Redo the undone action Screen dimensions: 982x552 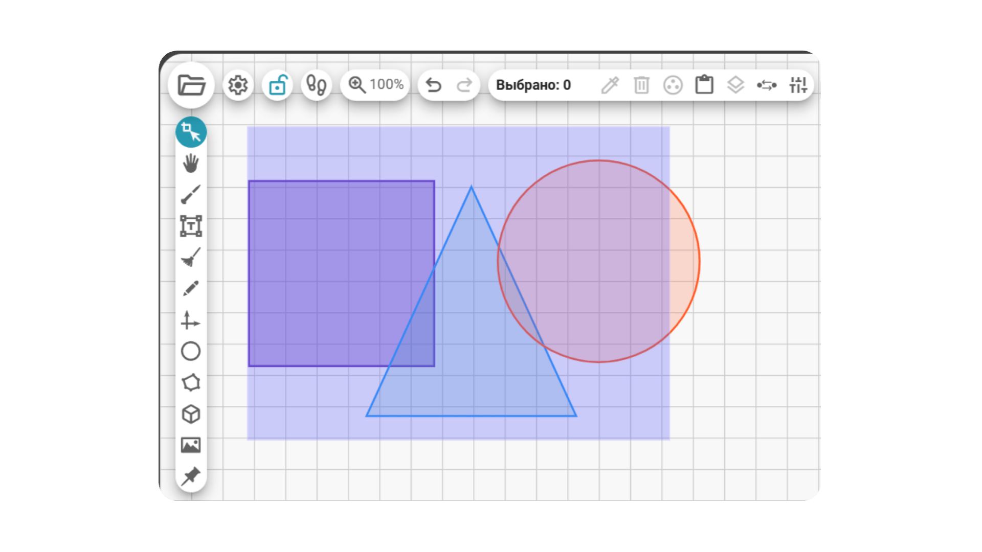[464, 85]
